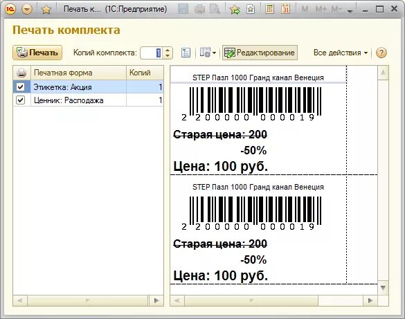Click the printer column header icon
The image size is (405, 319).
[21, 73]
